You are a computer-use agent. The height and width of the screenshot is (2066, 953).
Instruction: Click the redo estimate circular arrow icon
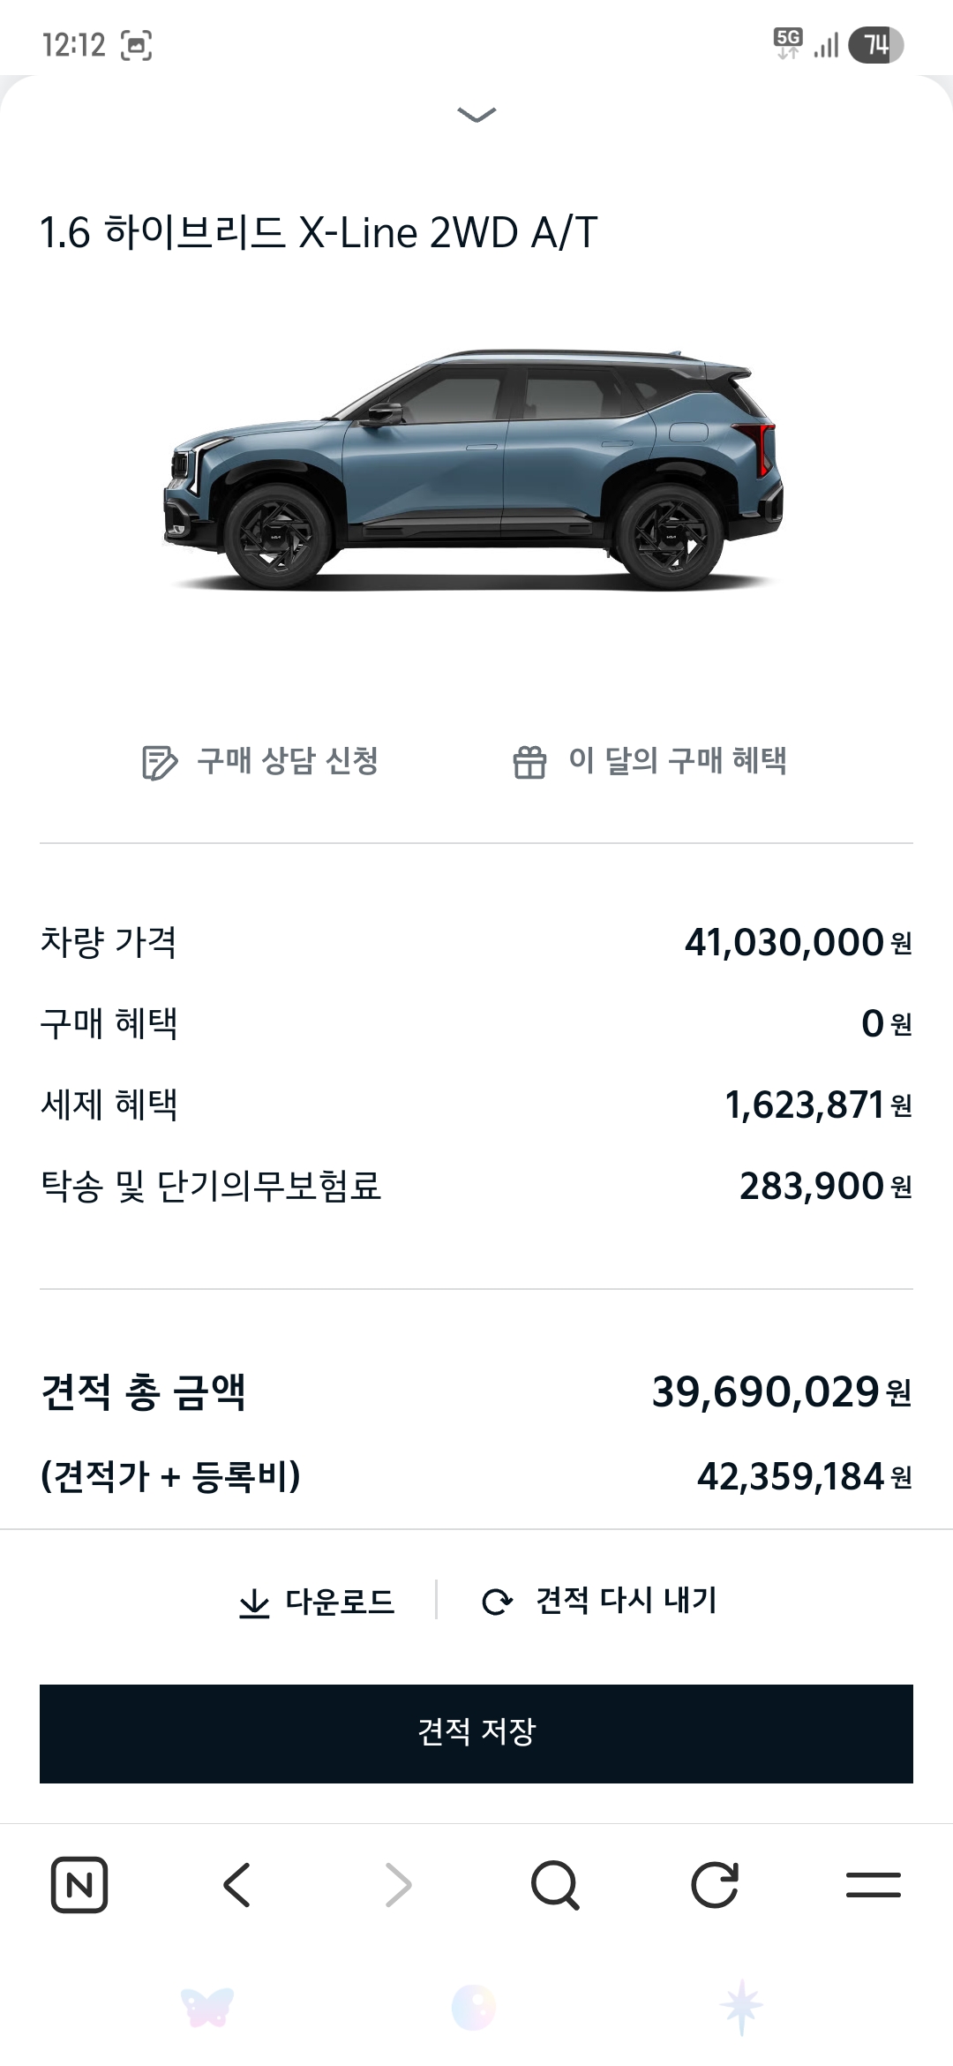497,1602
